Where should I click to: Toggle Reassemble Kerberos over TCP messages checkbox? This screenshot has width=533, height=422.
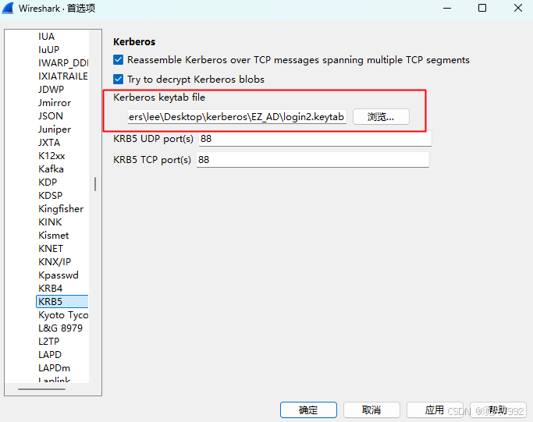coord(119,60)
